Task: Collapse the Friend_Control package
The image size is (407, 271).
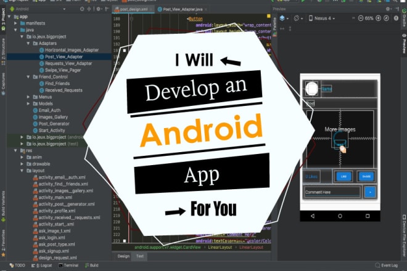Action: (x=28, y=77)
